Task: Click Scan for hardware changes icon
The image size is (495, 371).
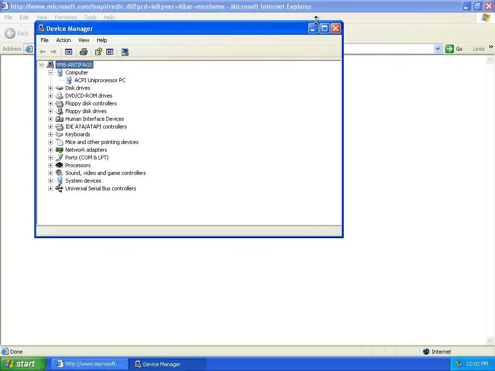Action: (x=125, y=52)
